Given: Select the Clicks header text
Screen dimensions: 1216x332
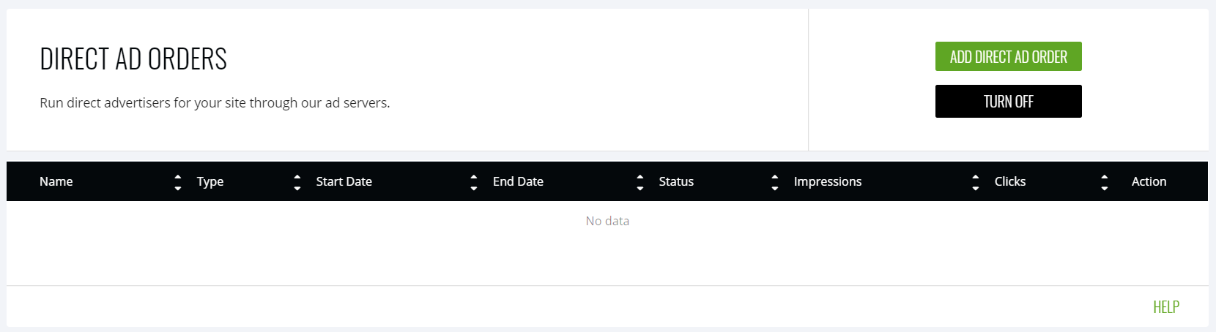Looking at the screenshot, I should coord(1010,181).
